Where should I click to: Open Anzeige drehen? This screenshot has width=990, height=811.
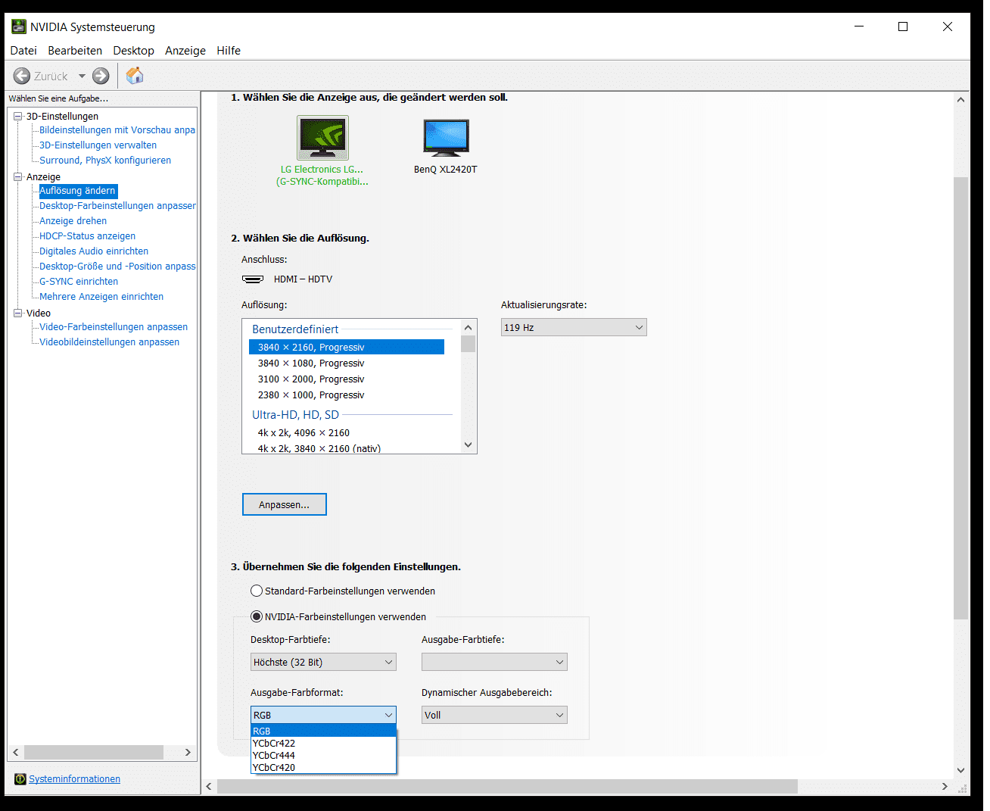pyautogui.click(x=73, y=221)
